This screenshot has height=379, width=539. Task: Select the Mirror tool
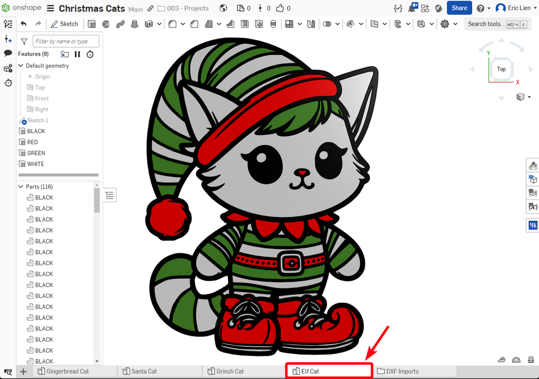pyautogui.click(x=311, y=24)
